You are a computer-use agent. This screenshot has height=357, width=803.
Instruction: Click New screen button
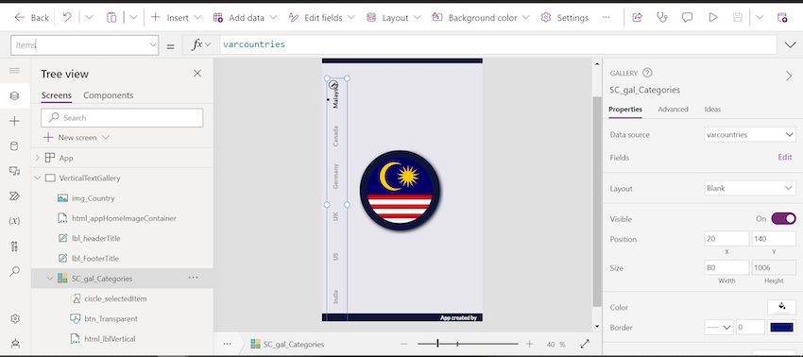coord(77,138)
